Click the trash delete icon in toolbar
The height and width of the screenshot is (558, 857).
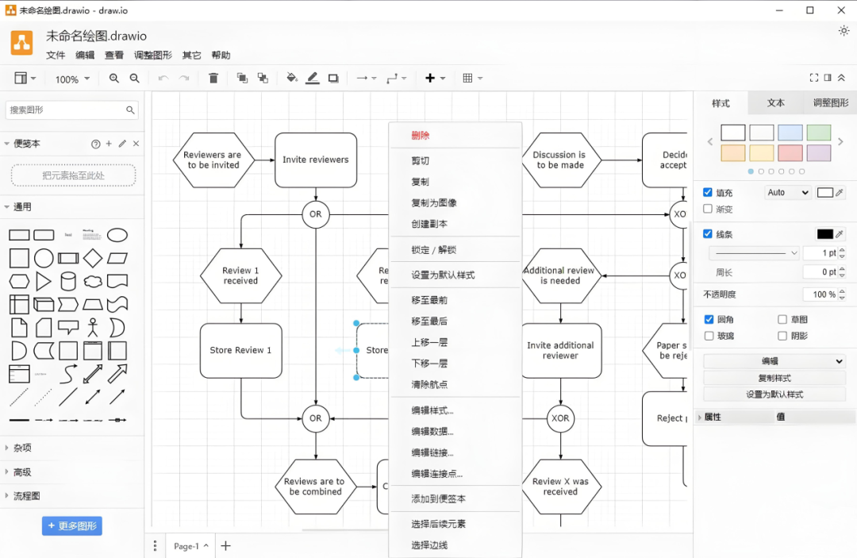[x=213, y=79]
